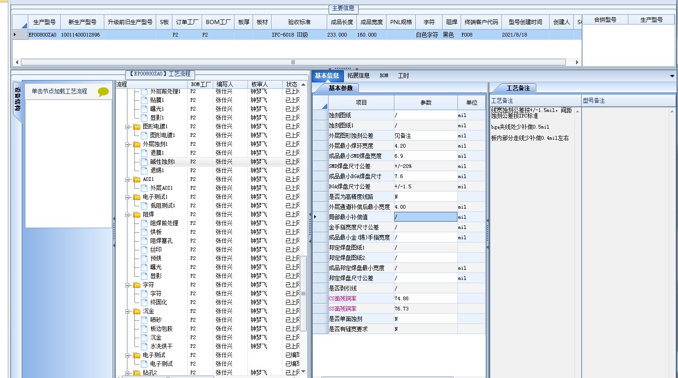The height and width of the screenshot is (378, 678).
Task: Click the AOI1 folder icon
Action: tap(137, 180)
